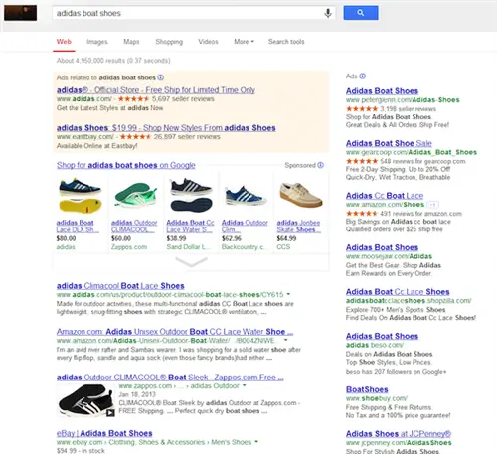
Task: Click the logo image left of search box
Action: (x=20, y=13)
